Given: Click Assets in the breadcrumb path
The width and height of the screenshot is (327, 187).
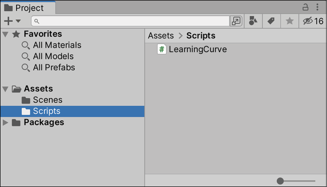Looking at the screenshot, I should [161, 35].
